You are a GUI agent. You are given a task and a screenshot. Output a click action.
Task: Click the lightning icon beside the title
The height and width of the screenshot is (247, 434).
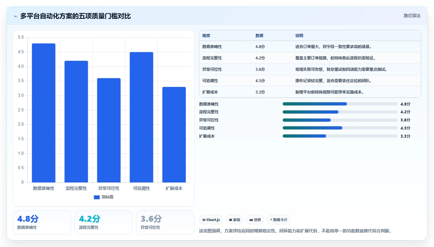[15, 16]
